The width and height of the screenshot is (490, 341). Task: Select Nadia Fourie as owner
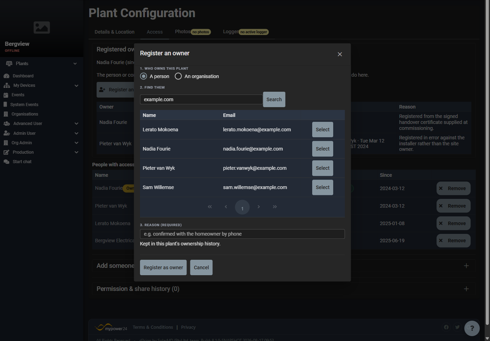pyautogui.click(x=323, y=149)
